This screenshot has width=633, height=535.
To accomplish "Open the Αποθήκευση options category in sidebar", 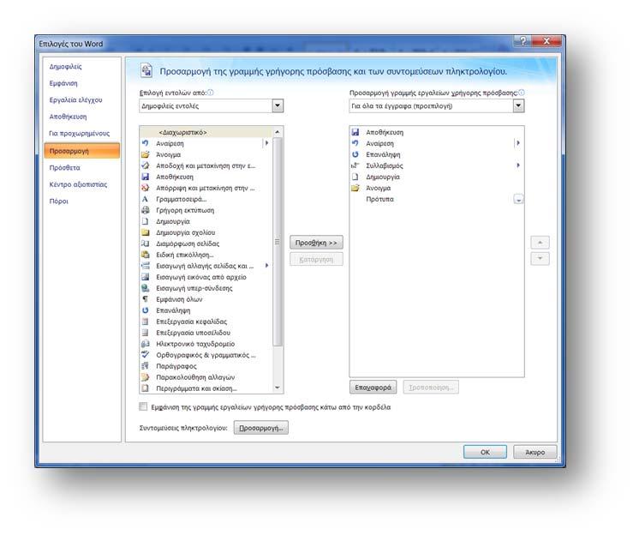I will tap(68, 117).
